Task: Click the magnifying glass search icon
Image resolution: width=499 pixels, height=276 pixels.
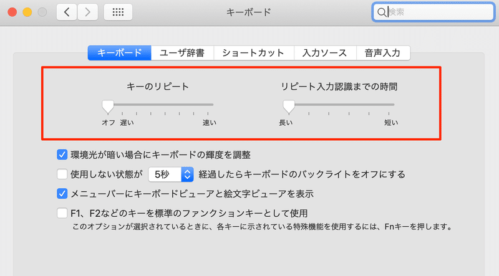Action: pyautogui.click(x=381, y=12)
